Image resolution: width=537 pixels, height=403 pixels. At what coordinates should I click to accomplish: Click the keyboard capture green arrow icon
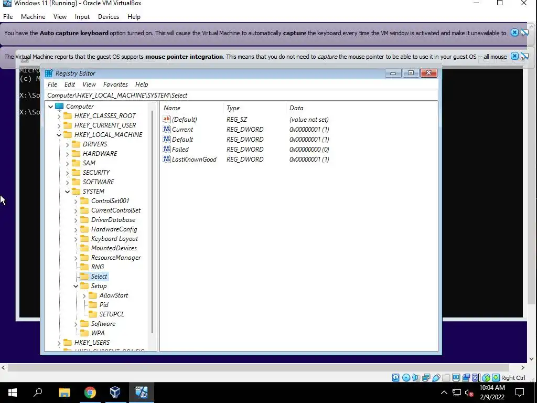pyautogui.click(x=496, y=378)
